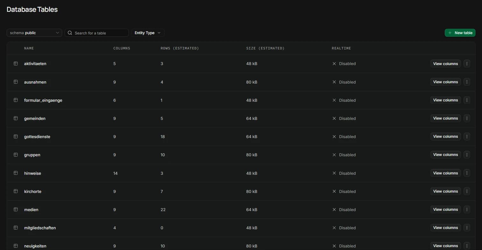Open the schema public dropdown

(x=34, y=33)
